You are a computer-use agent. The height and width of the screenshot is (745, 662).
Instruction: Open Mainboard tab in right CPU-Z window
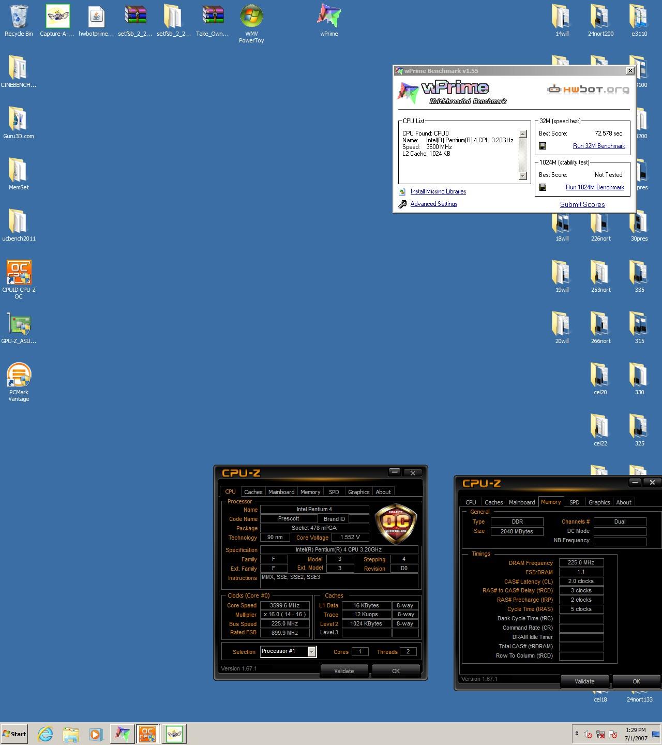[x=522, y=502]
